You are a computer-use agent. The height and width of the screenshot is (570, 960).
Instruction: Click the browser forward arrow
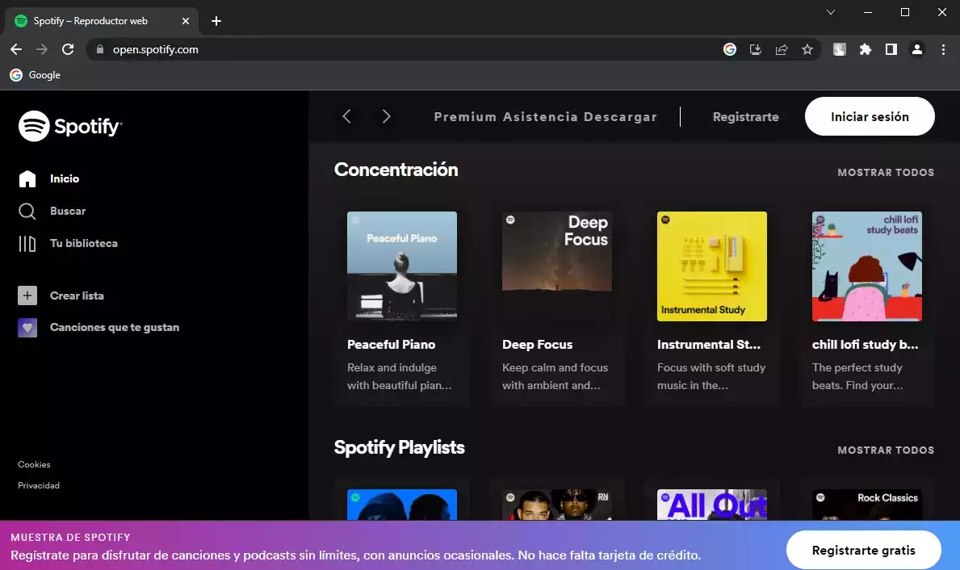(42, 49)
